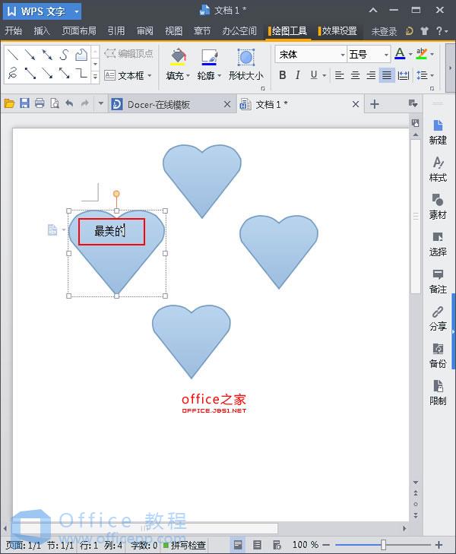Open the 审阅 ribbon tab
This screenshot has width=456, height=554.
click(x=145, y=31)
